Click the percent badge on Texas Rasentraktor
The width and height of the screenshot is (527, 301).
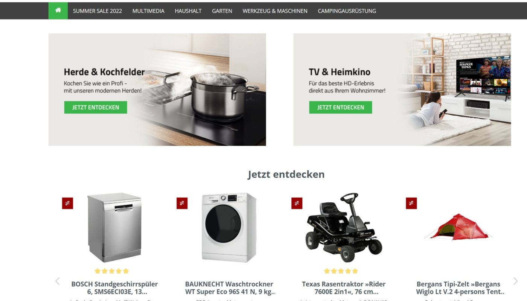(297, 203)
